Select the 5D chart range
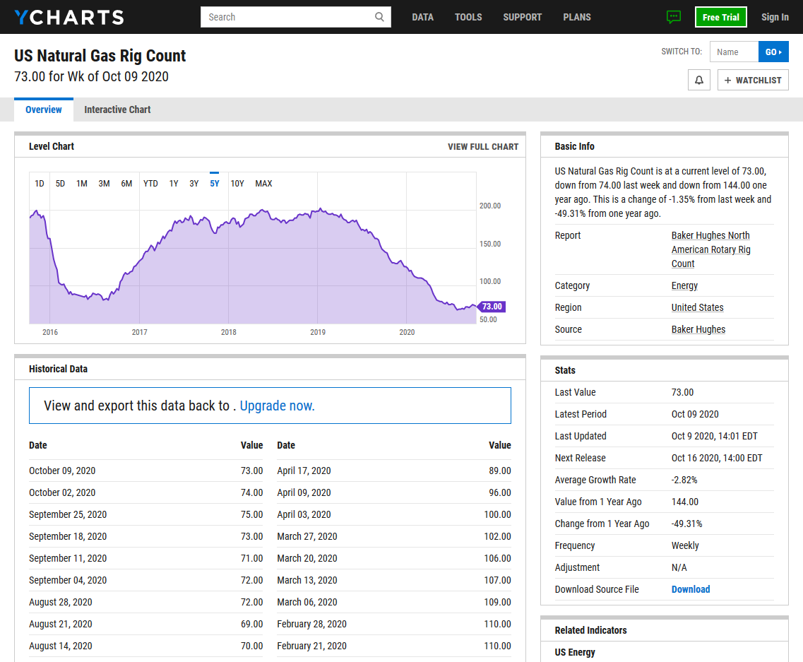The height and width of the screenshot is (662, 803). 60,184
